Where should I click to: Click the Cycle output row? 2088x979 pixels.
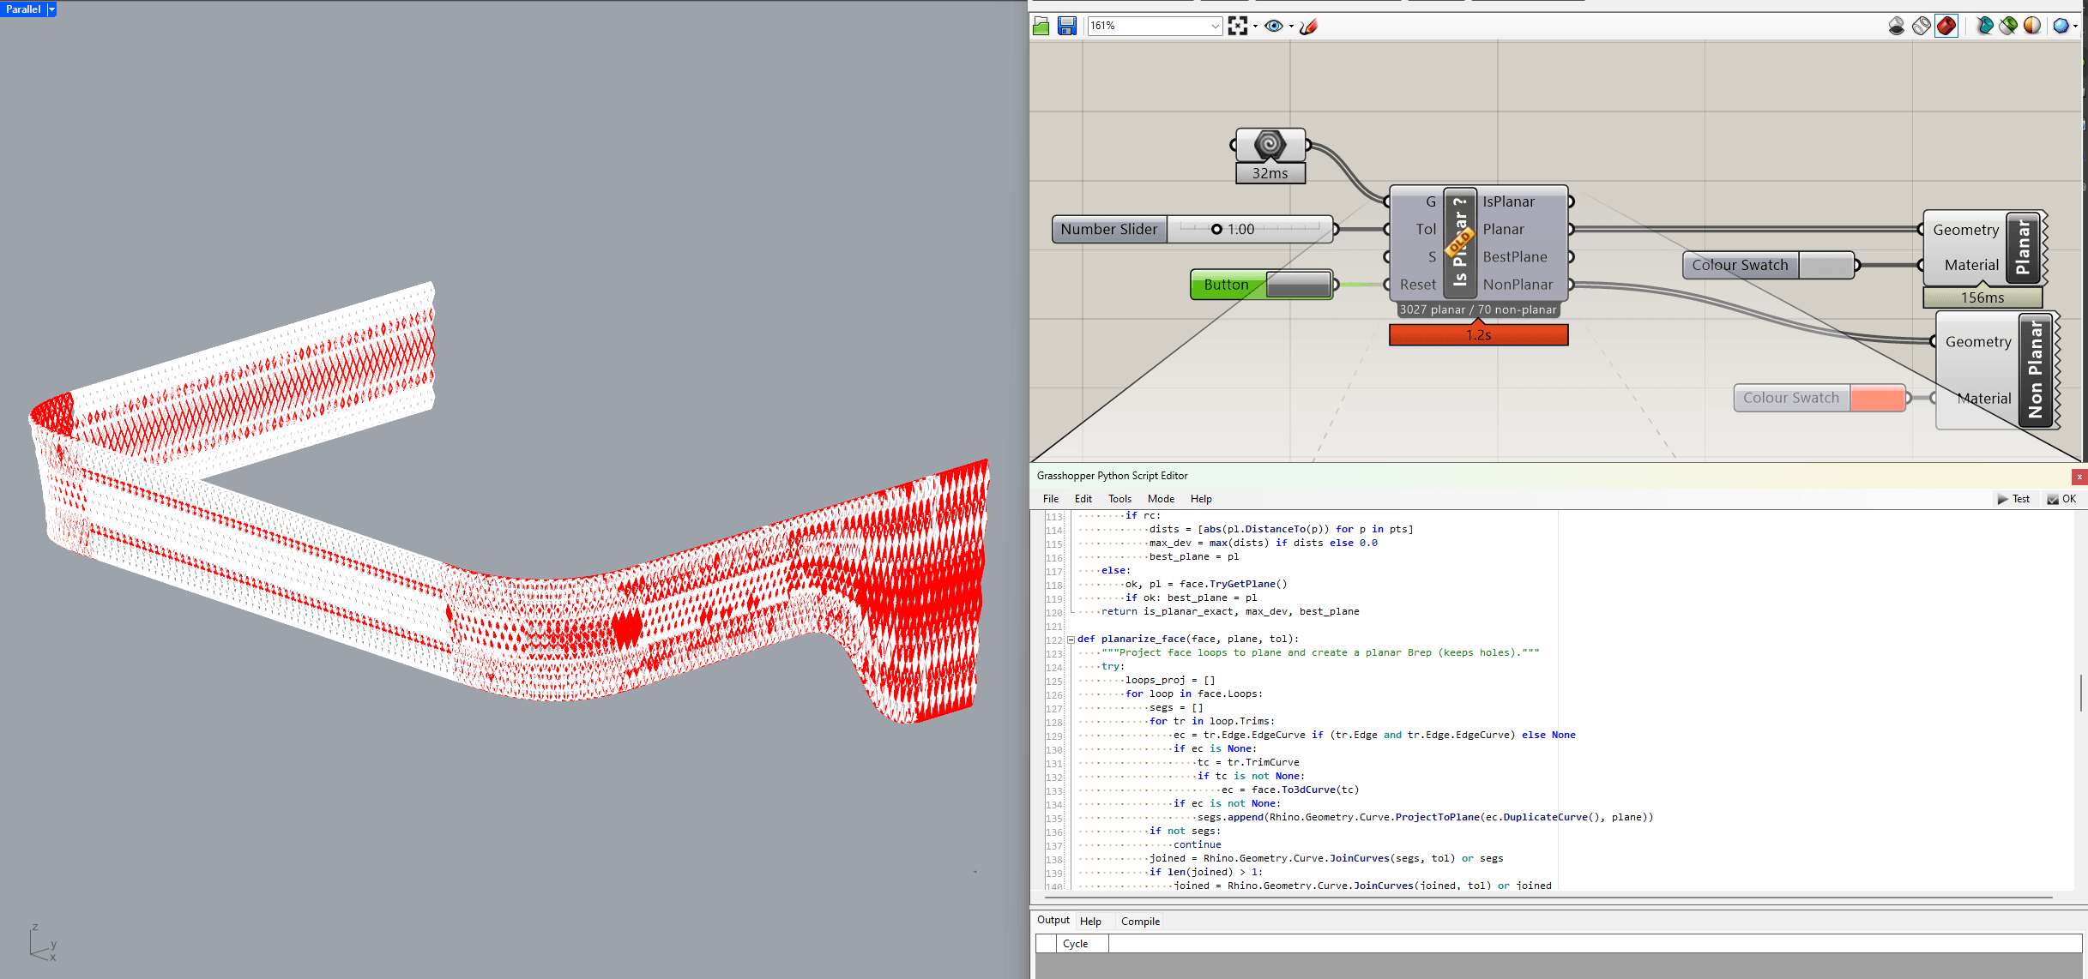pos(1559,943)
